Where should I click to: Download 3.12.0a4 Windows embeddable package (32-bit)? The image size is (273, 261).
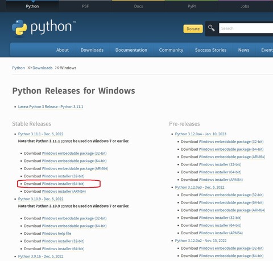pos(231,142)
